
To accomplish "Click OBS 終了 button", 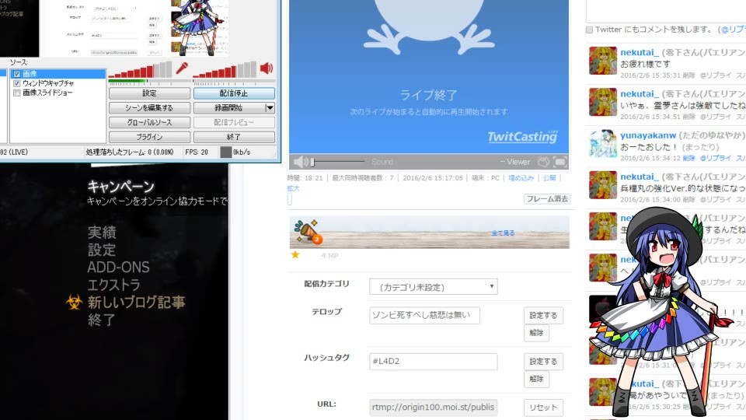I will (234, 137).
